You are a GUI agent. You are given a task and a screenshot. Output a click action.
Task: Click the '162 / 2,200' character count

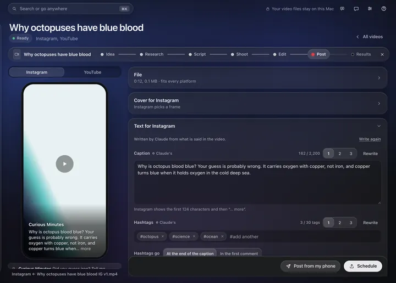click(x=309, y=154)
